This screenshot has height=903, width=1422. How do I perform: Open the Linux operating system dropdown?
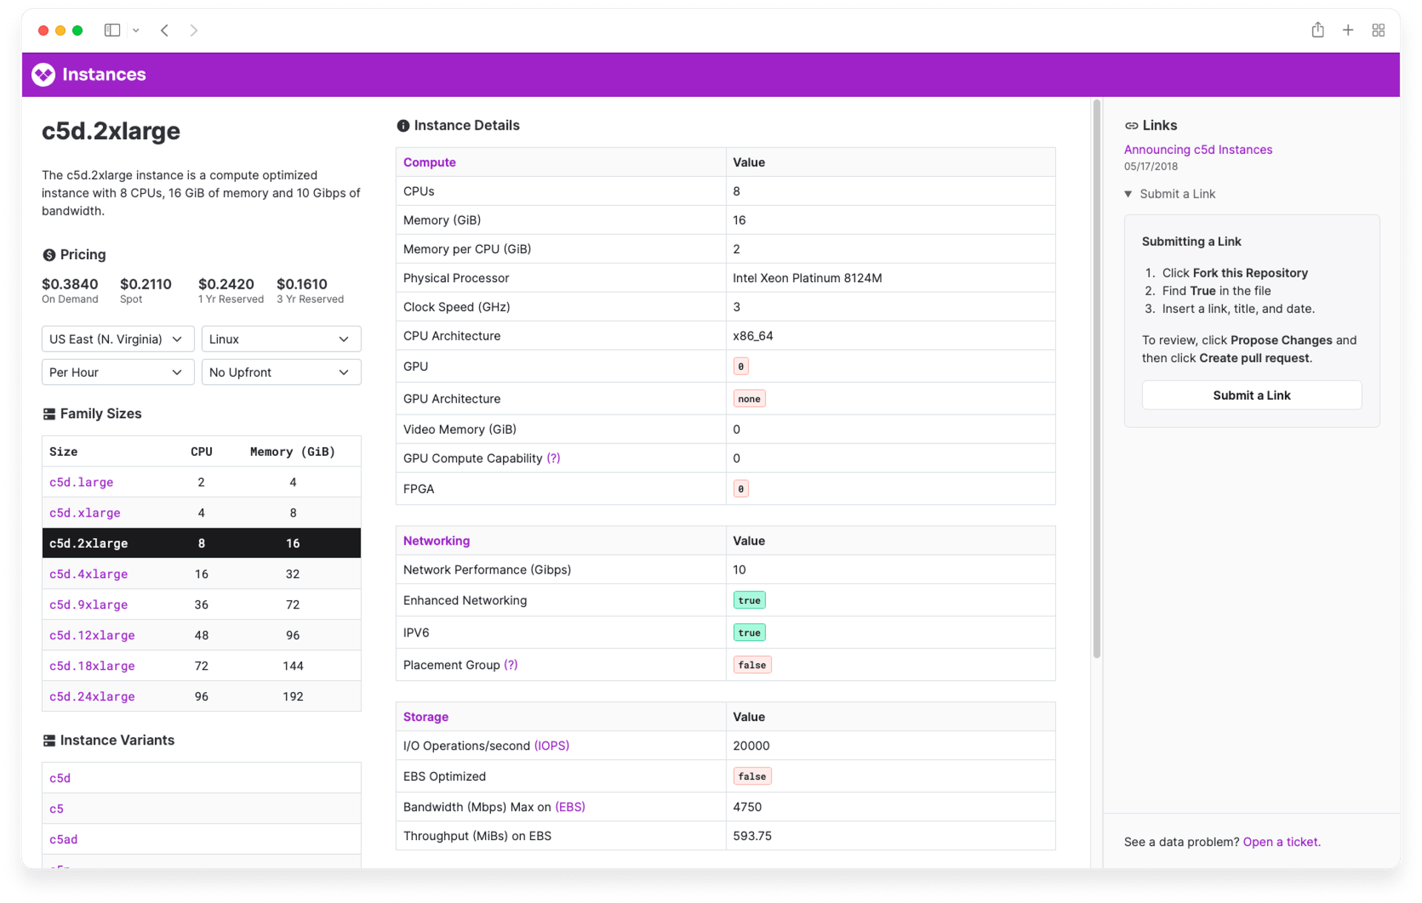coord(281,339)
